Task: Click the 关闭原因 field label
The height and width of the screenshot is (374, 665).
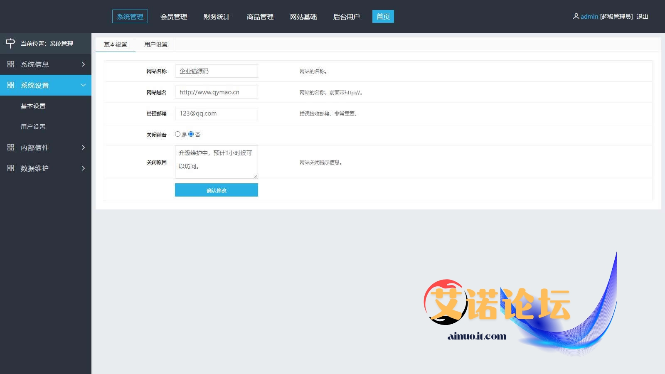Action: [x=157, y=162]
